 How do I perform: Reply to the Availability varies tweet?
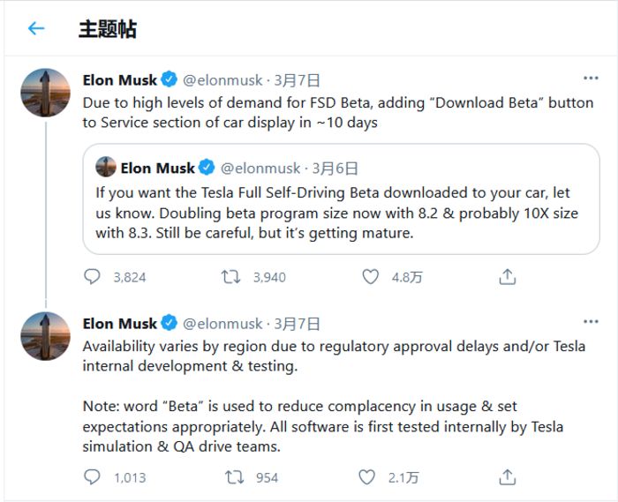point(93,477)
